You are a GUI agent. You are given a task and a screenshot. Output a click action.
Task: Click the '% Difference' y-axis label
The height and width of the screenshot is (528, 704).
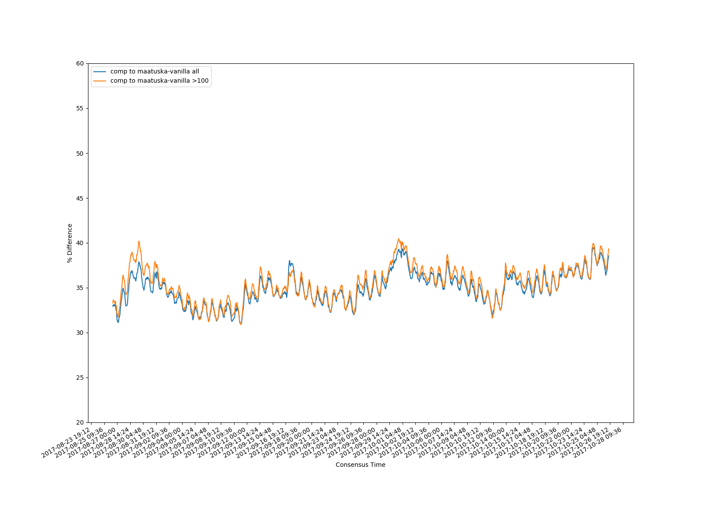click(70, 243)
